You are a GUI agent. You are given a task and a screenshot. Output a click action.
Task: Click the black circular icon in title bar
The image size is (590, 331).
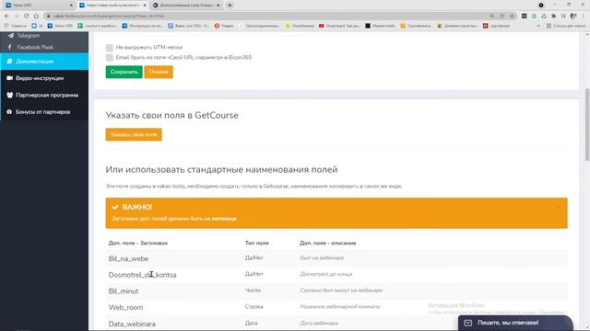pos(541,6)
